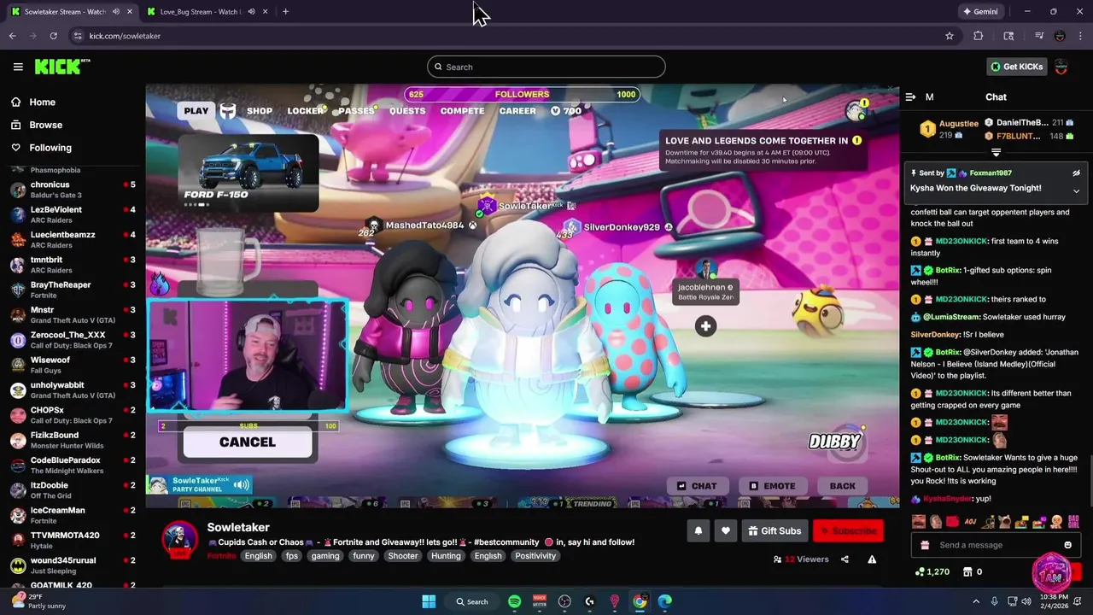Image resolution: width=1093 pixels, height=615 pixels.
Task: Open Spotify from the taskbar
Action: [514, 601]
